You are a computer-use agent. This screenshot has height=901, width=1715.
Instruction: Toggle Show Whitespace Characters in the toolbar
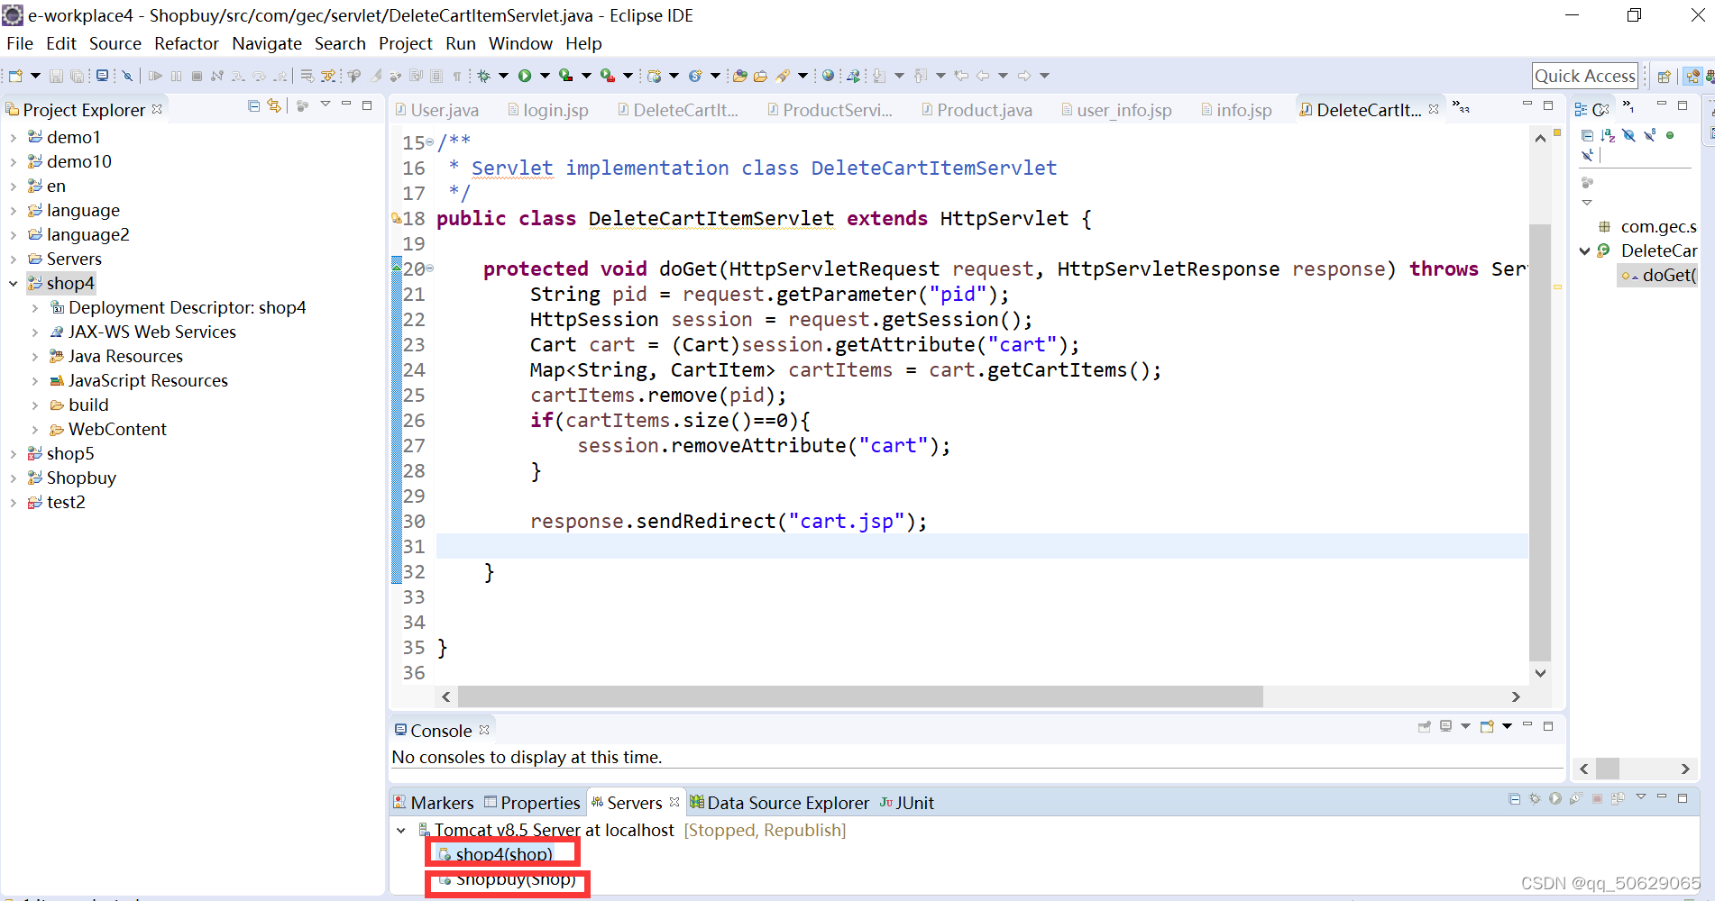[x=456, y=76]
